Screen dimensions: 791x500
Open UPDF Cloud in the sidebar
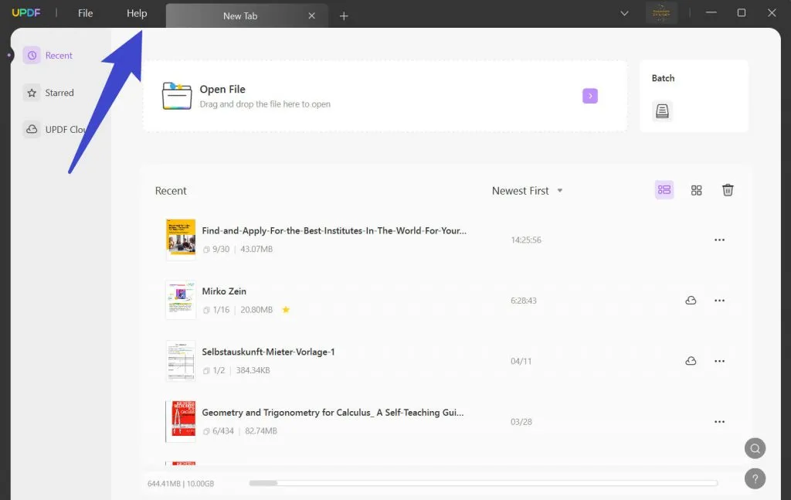pyautogui.click(x=56, y=130)
